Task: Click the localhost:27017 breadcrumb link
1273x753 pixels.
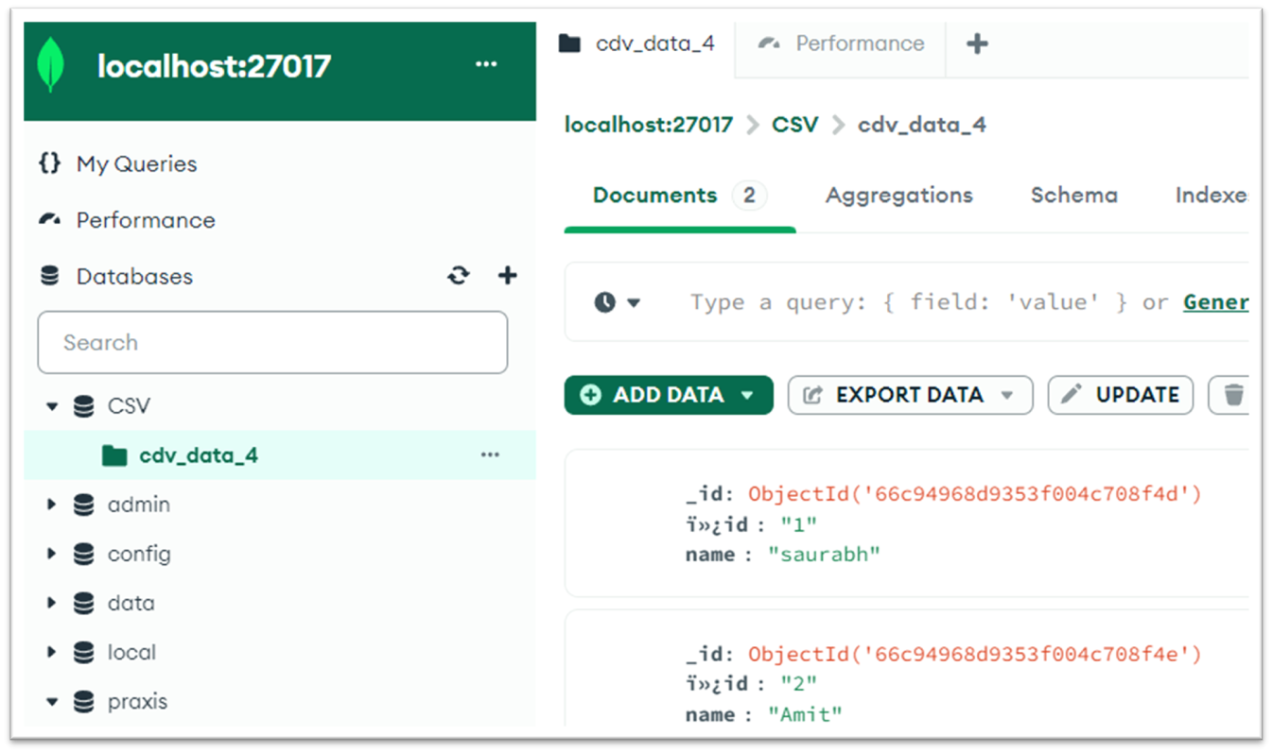Action: (x=649, y=125)
